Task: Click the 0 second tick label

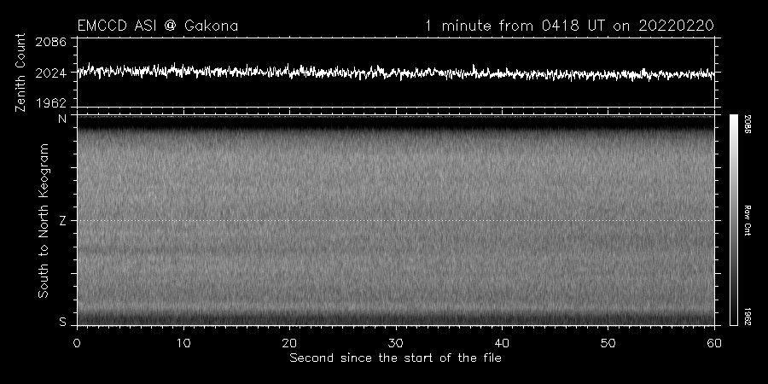Action: (x=77, y=343)
